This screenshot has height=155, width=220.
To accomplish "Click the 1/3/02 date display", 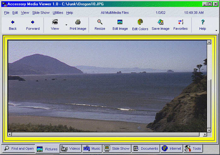I will coord(160,13).
